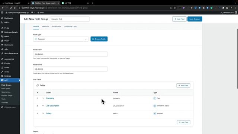Screen dimensions: 238x134
Task: Open Business Details menu item
Action: click(x=11, y=32)
